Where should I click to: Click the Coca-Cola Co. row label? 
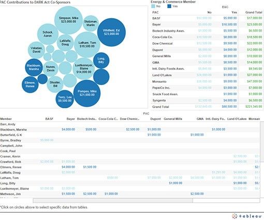[x=163, y=37]
